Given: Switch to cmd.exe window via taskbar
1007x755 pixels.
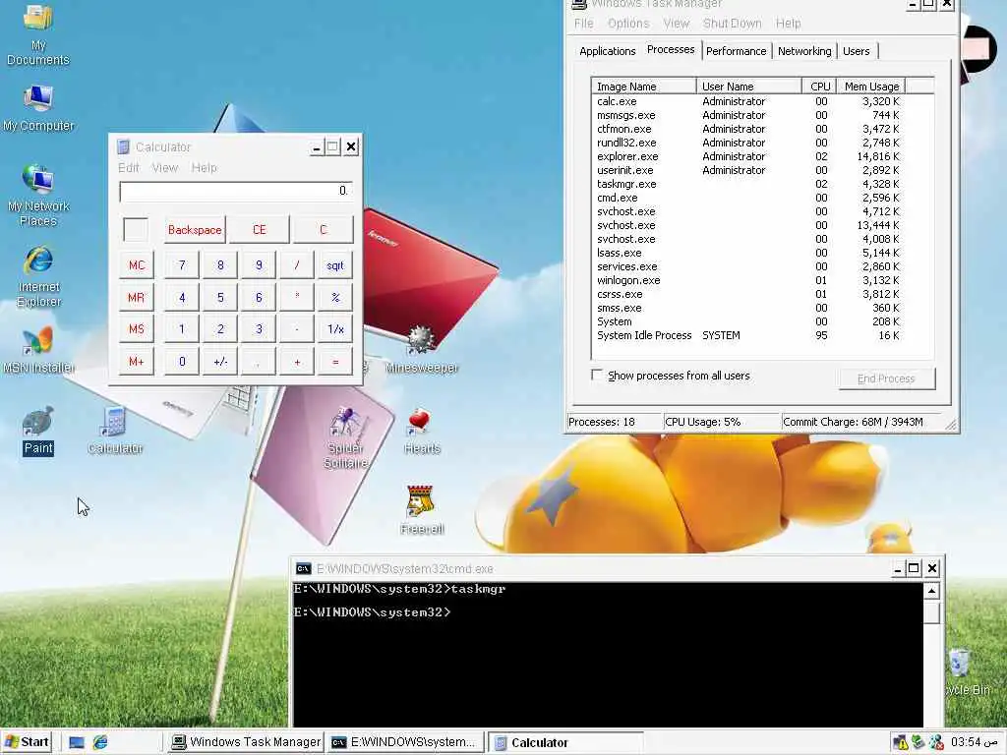Looking at the screenshot, I should [x=404, y=743].
